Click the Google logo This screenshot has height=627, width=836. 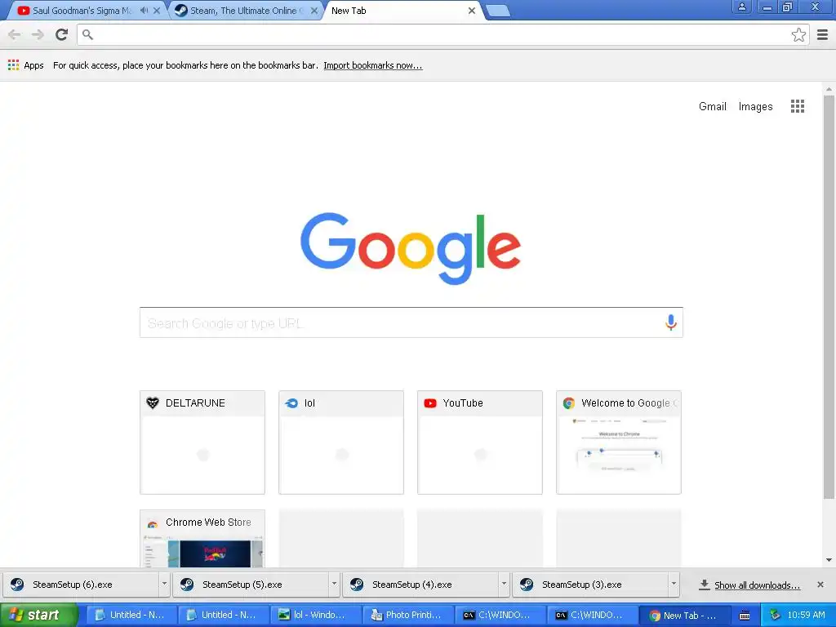(x=411, y=248)
